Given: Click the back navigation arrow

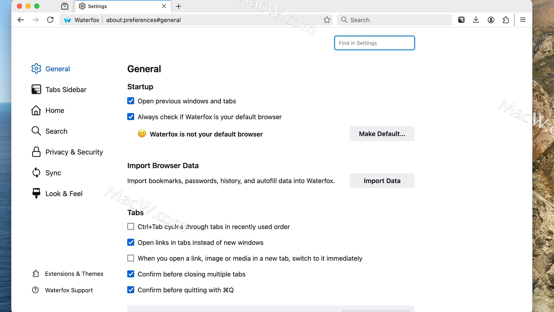Looking at the screenshot, I should click(21, 20).
